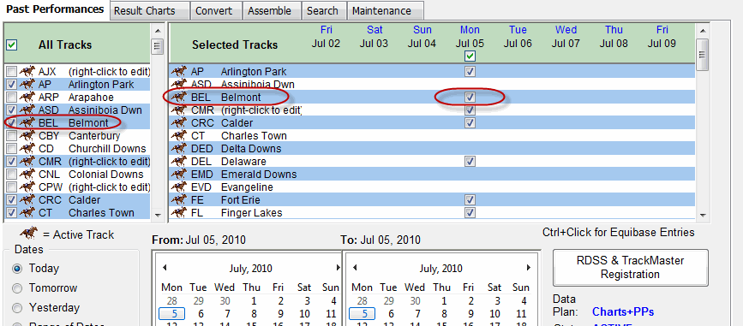Select day 10 in To calendar
Viewport: 743px width, 326px height.
tap(494, 314)
